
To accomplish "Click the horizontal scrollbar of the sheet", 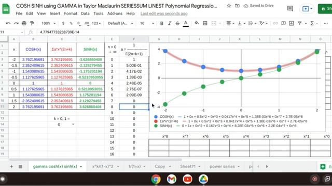I will coord(95,160).
